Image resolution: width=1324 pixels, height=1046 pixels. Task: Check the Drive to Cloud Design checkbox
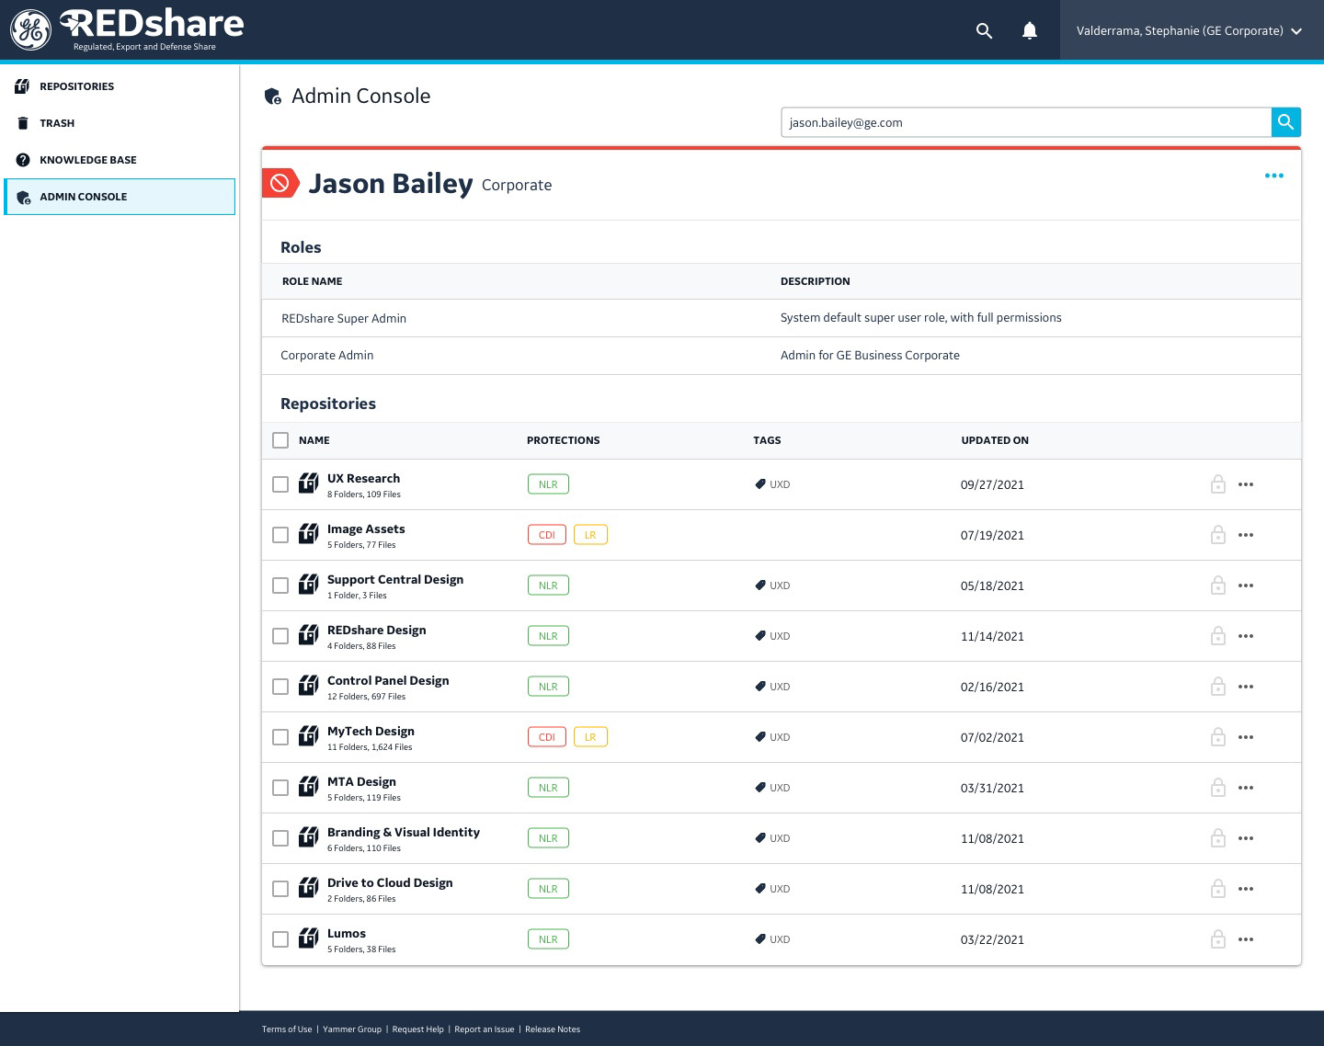click(x=280, y=889)
